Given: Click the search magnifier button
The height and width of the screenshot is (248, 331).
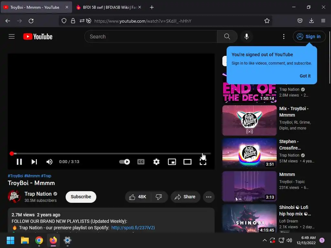Looking at the screenshot, I should click(227, 36).
